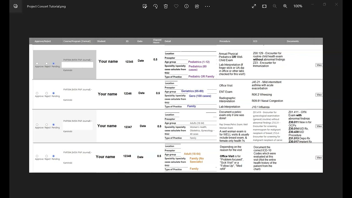
Task: Select Reject radio for ID 12345
Action: point(46,64)
